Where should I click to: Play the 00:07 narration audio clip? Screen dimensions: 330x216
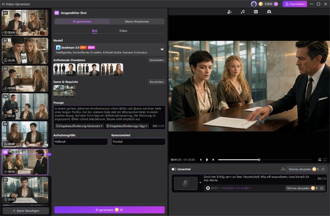pyautogui.click(x=208, y=188)
